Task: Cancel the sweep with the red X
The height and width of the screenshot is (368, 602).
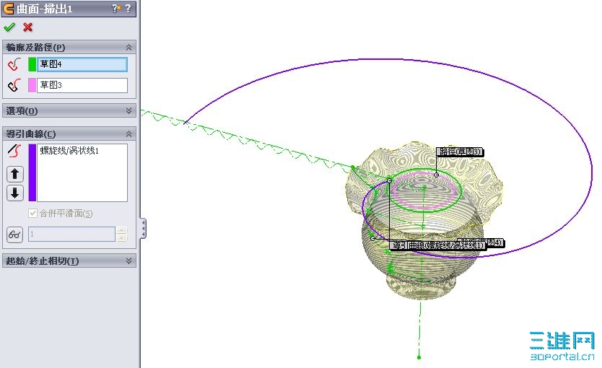Action: [27, 27]
